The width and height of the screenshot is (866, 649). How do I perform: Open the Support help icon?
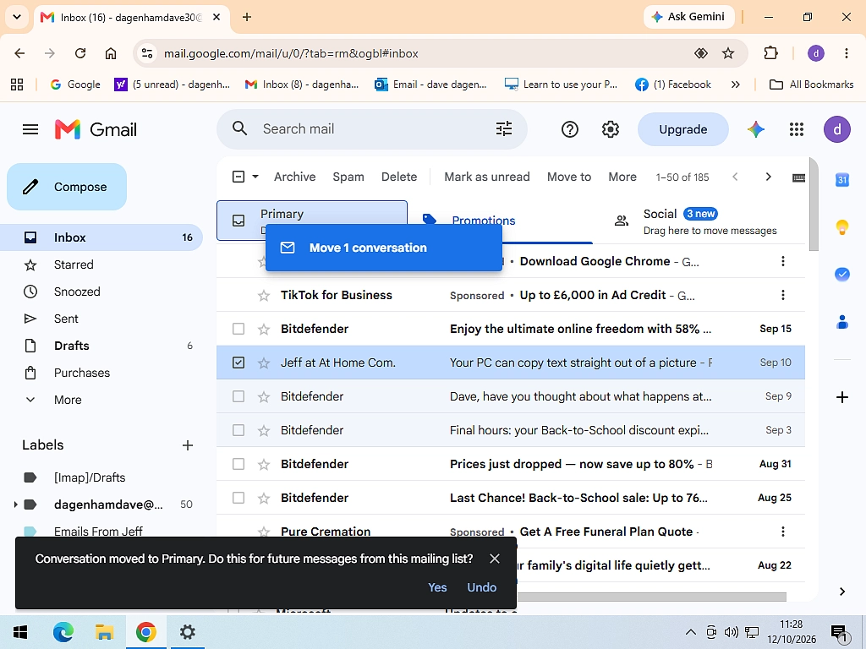pos(569,129)
